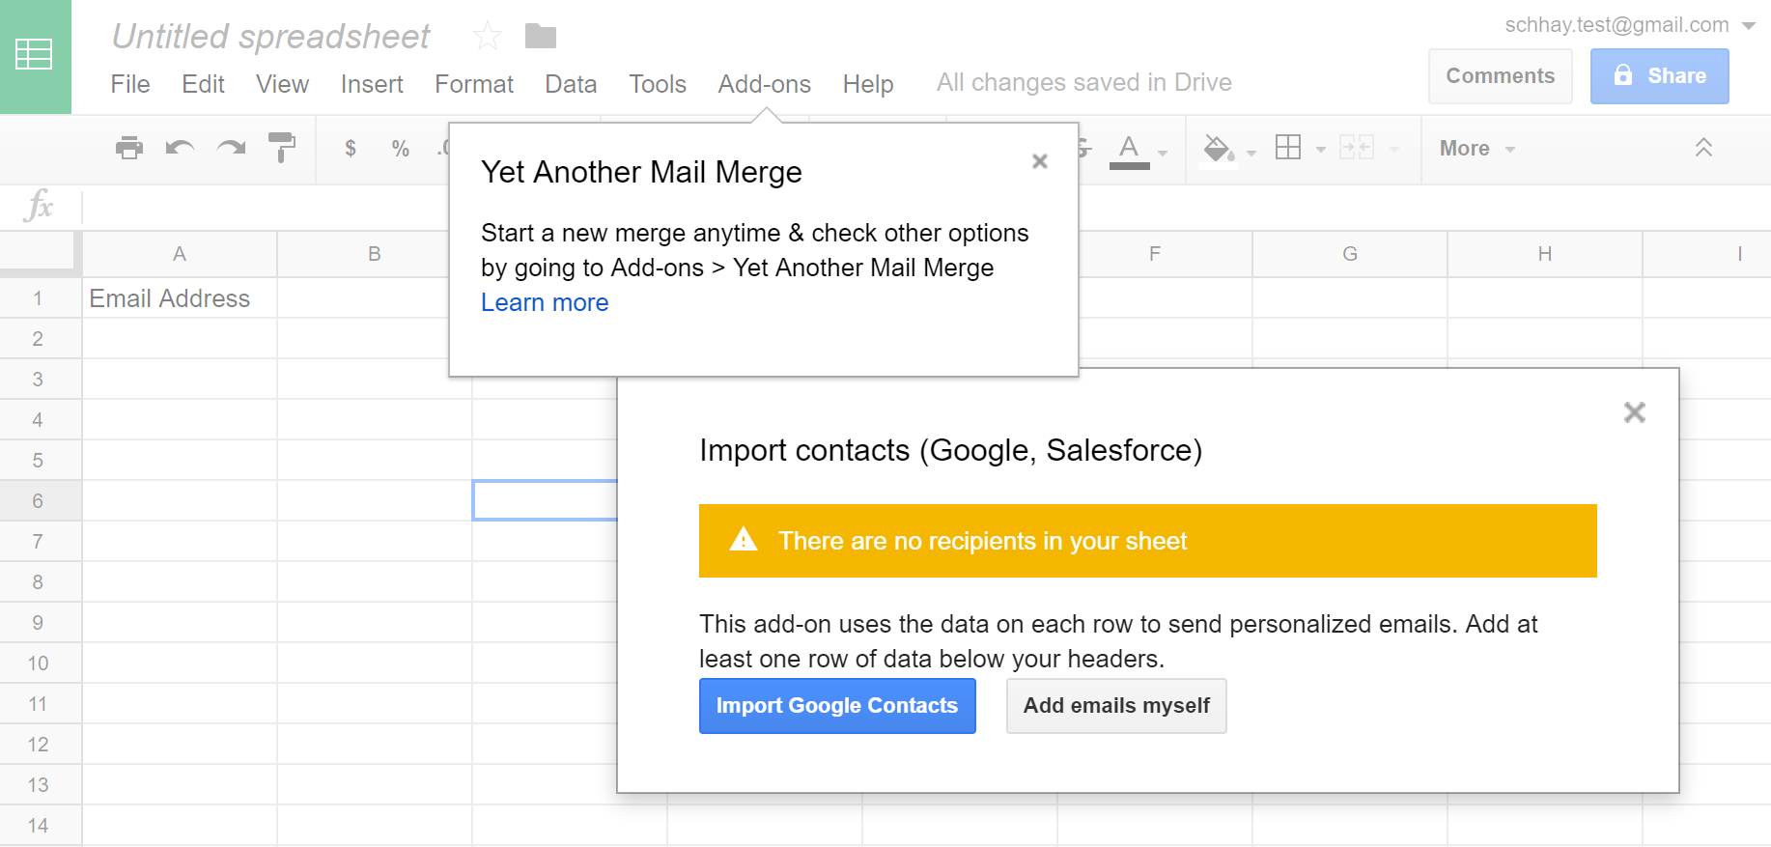The image size is (1771, 847).
Task: Select the paint format tool
Action: (281, 148)
